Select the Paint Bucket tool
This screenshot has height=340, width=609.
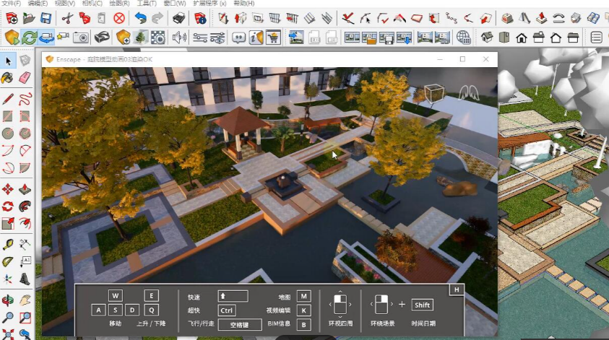[7, 78]
